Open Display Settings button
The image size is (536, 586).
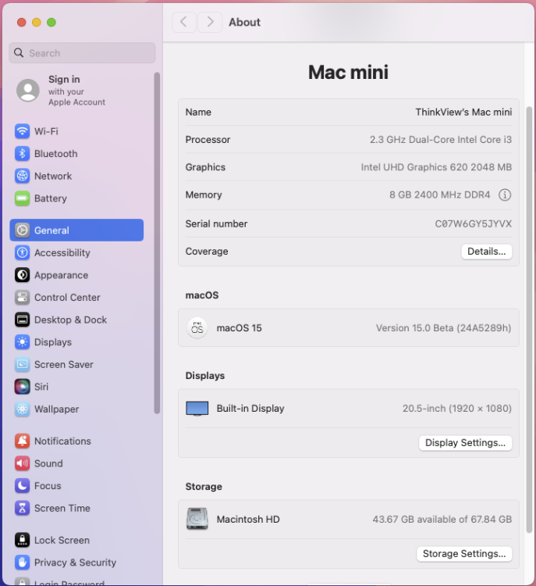465,443
